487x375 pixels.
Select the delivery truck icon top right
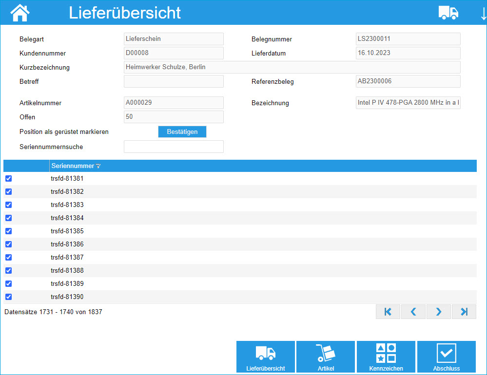point(448,12)
